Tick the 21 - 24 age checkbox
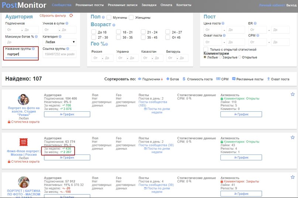Screen dimensions: 298x198 pos(143,32)
